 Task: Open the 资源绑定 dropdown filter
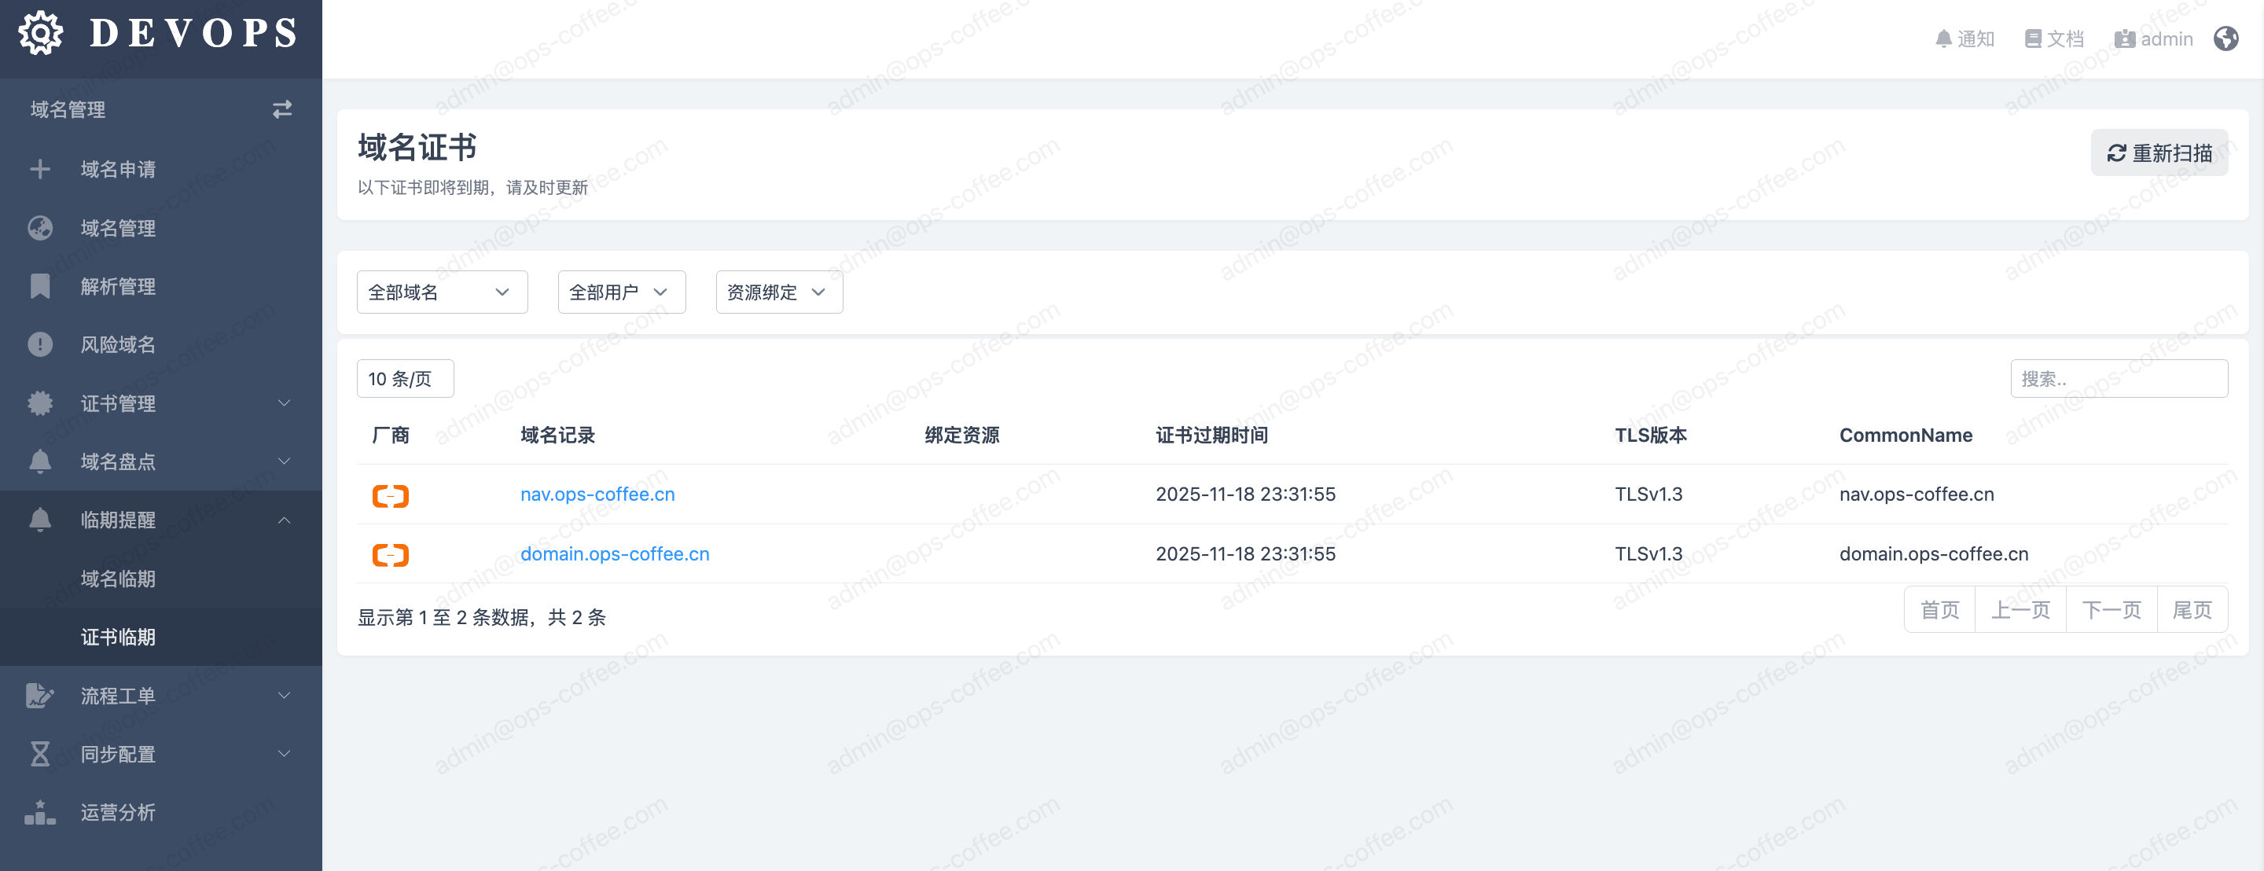pos(779,292)
